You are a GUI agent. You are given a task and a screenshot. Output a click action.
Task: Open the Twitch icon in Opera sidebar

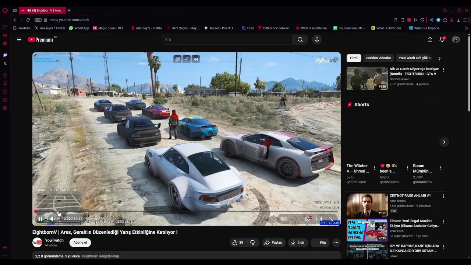pos(5,55)
